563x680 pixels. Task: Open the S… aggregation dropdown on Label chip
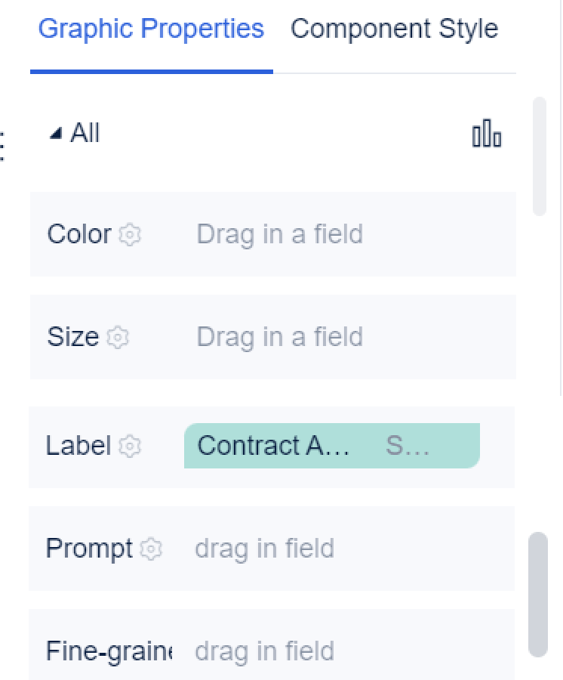pos(408,446)
